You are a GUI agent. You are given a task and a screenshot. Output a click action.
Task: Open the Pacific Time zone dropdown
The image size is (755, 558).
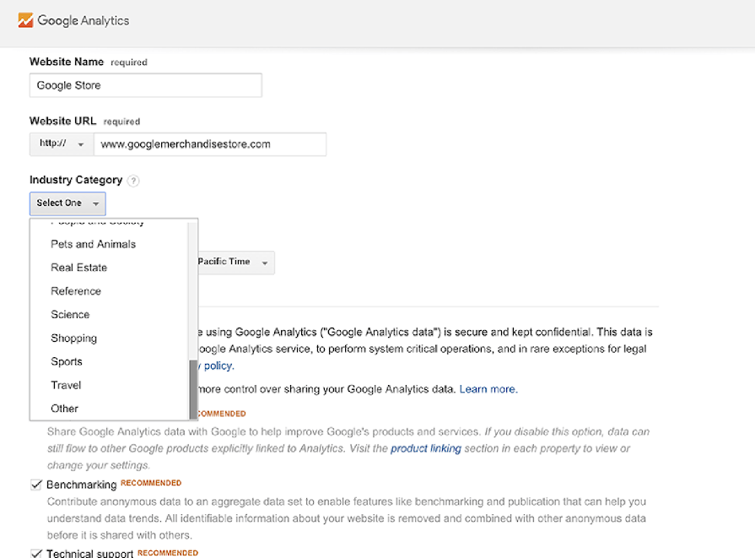235,263
